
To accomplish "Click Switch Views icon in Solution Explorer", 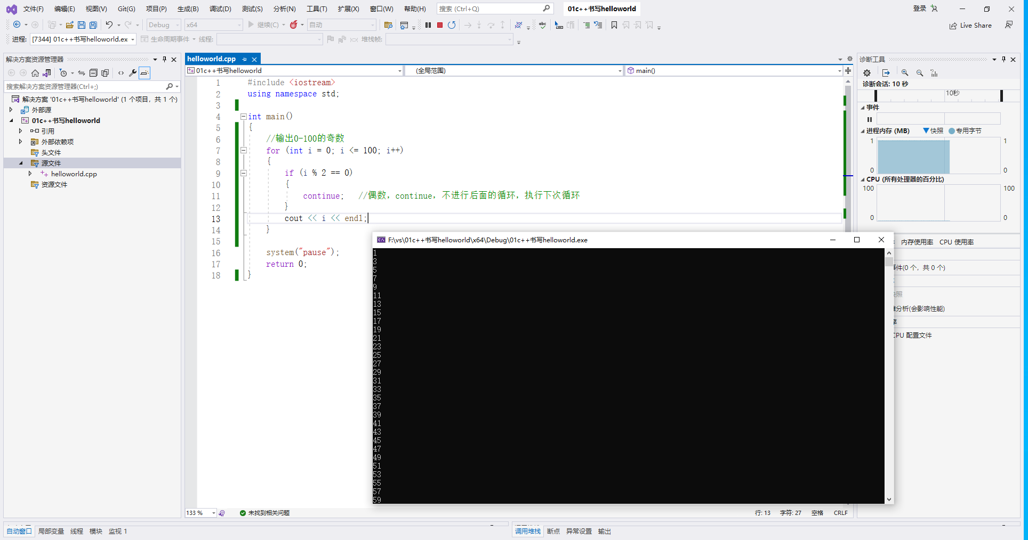I will coord(47,73).
